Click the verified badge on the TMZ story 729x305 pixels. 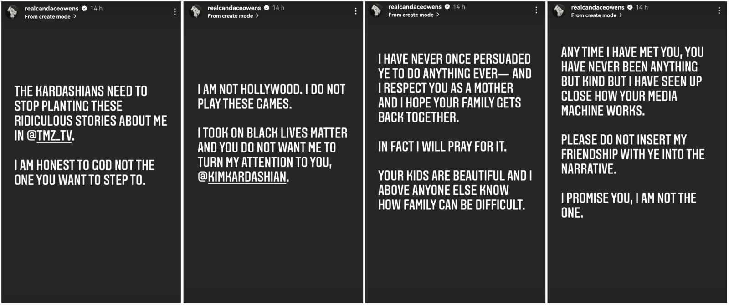click(x=84, y=8)
